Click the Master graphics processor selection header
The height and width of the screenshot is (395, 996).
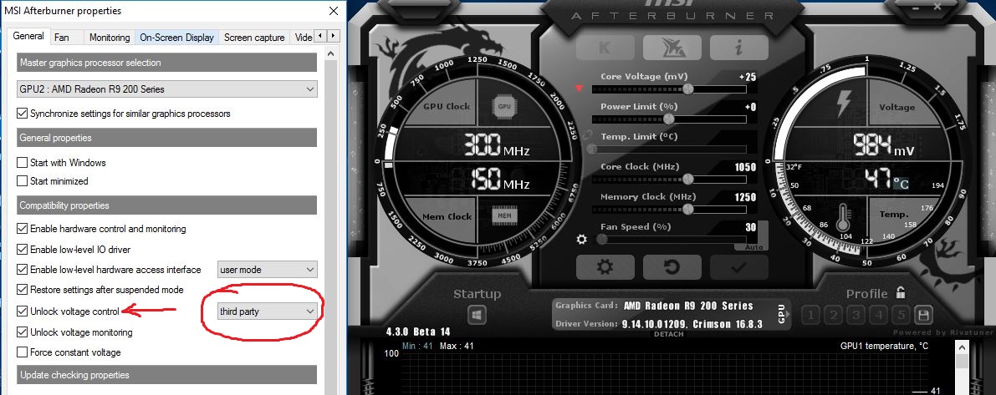pos(167,63)
